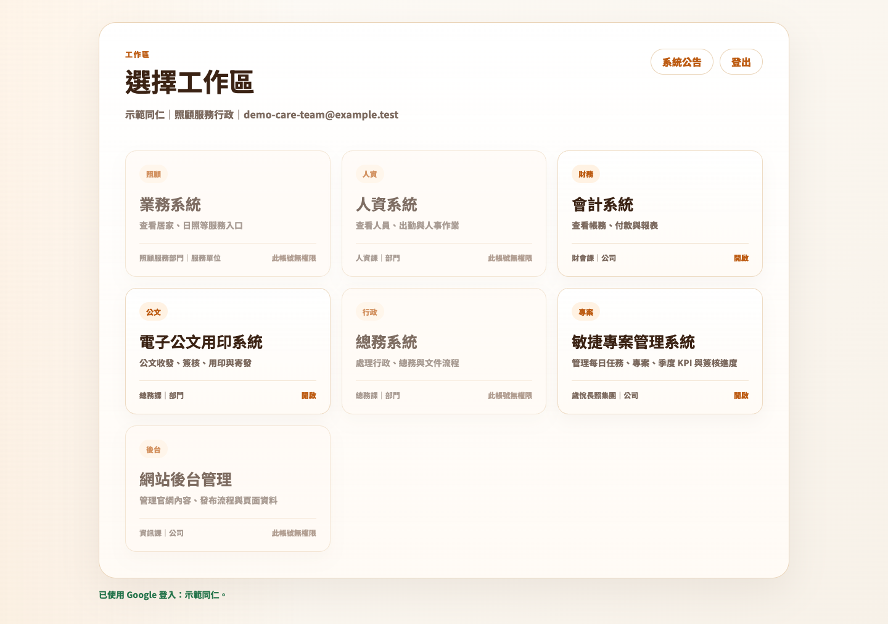Click the 公文 tag badge
888x624 pixels.
click(154, 312)
